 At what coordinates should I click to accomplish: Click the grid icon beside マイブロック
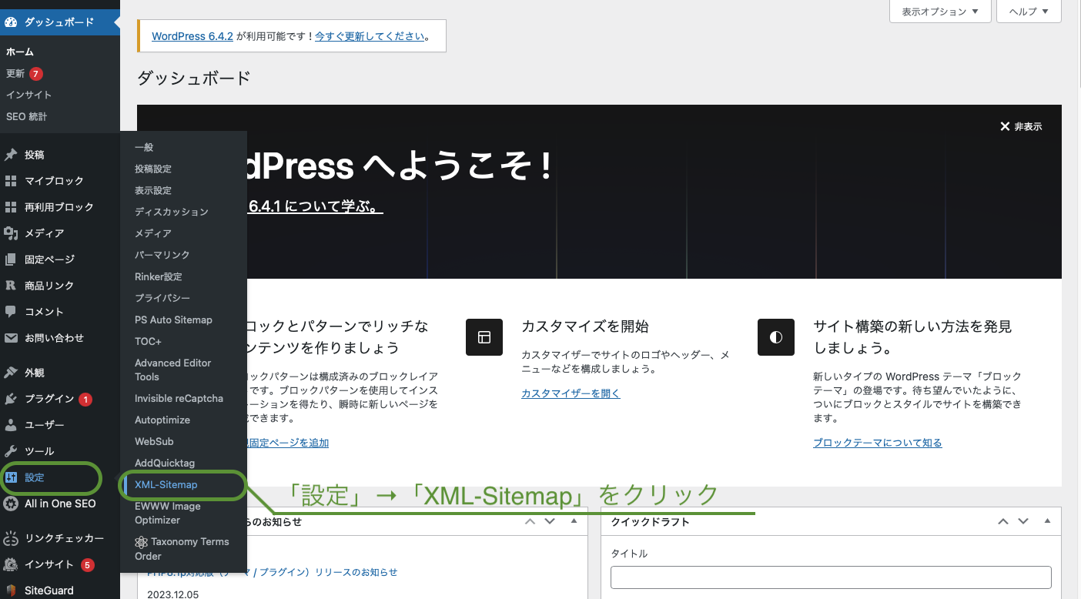[11, 181]
